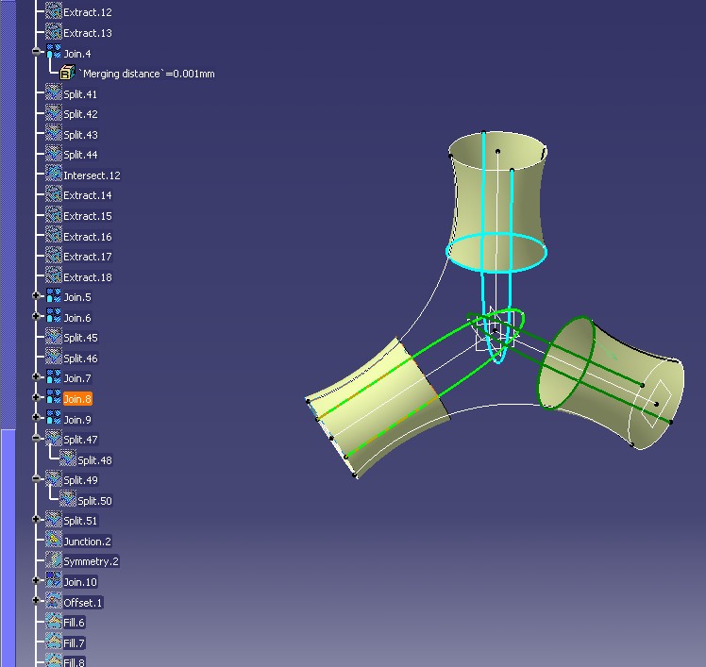Select the Join.9 label
The width and height of the screenshot is (706, 667).
point(77,420)
